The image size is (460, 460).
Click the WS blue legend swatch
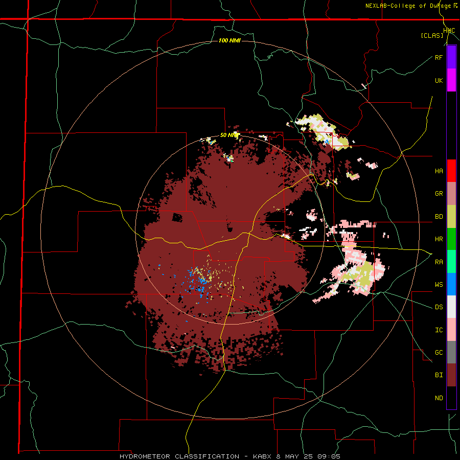(451, 284)
